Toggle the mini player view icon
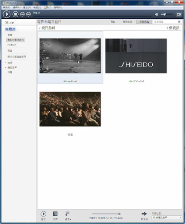Image resolution: width=185 pixels, height=224 pixels. (x=179, y=14)
